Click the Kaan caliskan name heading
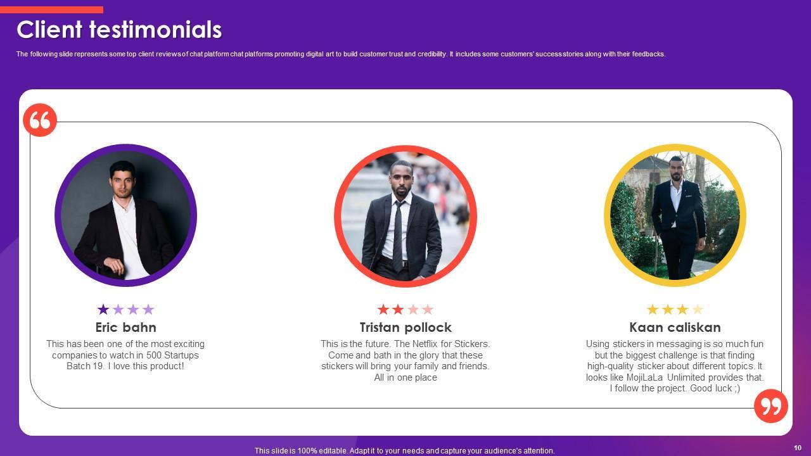Image resolution: width=811 pixels, height=456 pixels. [675, 327]
